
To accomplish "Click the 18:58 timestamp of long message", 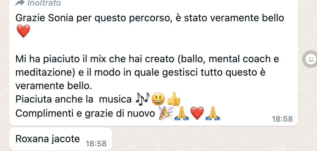I will tap(282, 119).
